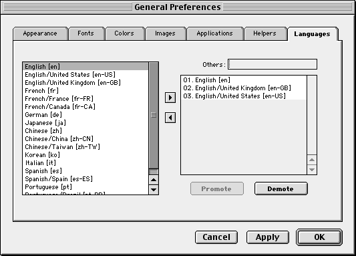Image resolution: width=356 pixels, height=256 pixels.
Task: Select Korean [ko] language
Action: tap(85, 154)
